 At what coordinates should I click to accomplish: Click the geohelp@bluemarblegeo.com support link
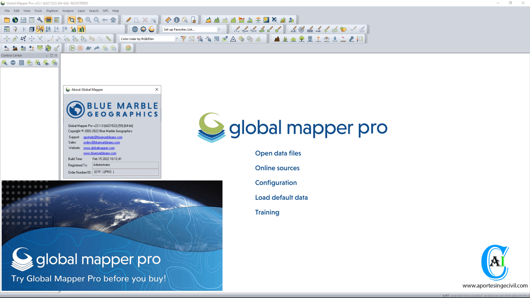click(x=102, y=137)
